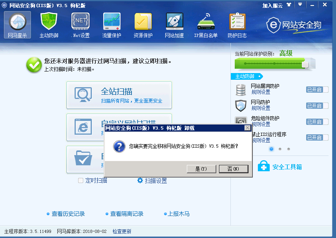Cancel uninstall with 否(N) button

tap(234, 169)
